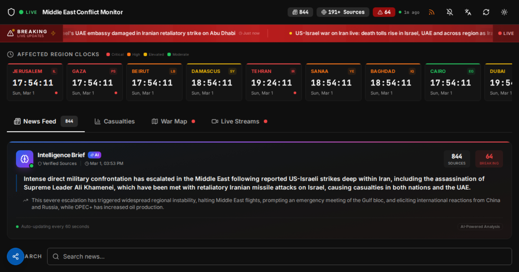Click the blue share floating button
The height and width of the screenshot is (272, 519).
(x=16, y=256)
